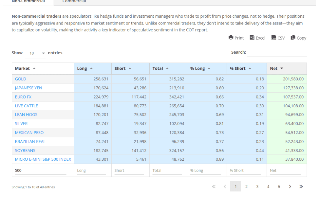Viewport: 318px width, 199px height.
Task: Select the Non-Commercial tab
Action: (x=28, y=1)
